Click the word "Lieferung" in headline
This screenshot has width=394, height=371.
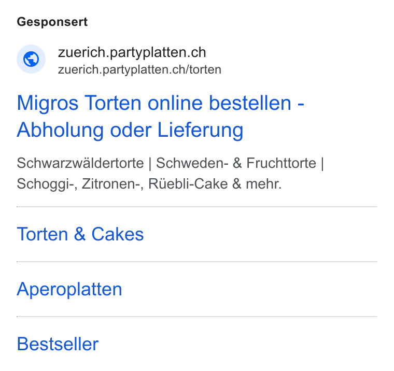pyautogui.click(x=200, y=130)
